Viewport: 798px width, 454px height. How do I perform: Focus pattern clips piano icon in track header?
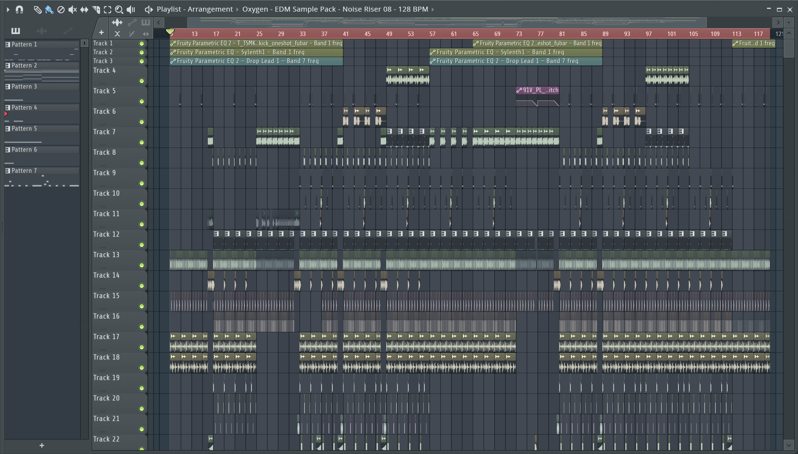[146, 22]
